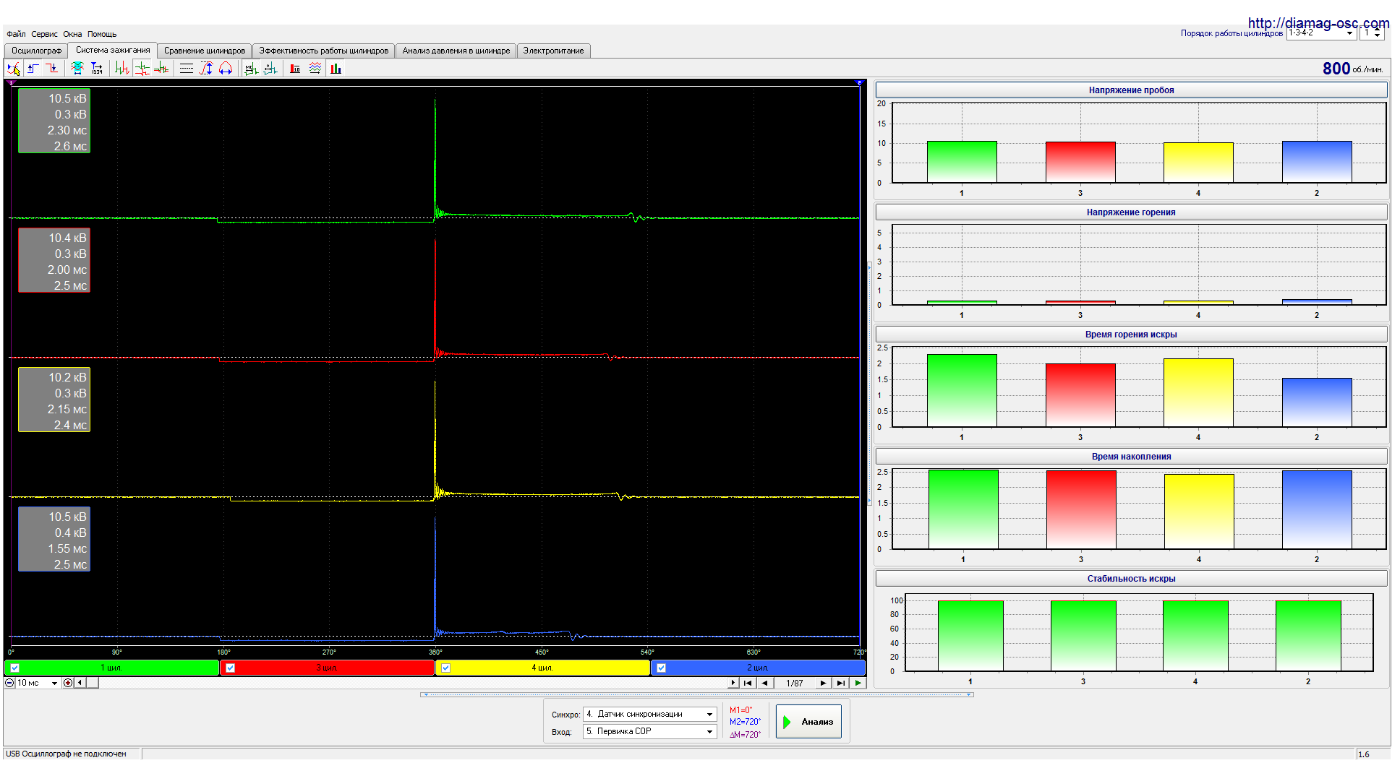
Task: Uncheck the '1 цил.' cylinder checkbox
Action: [14, 668]
